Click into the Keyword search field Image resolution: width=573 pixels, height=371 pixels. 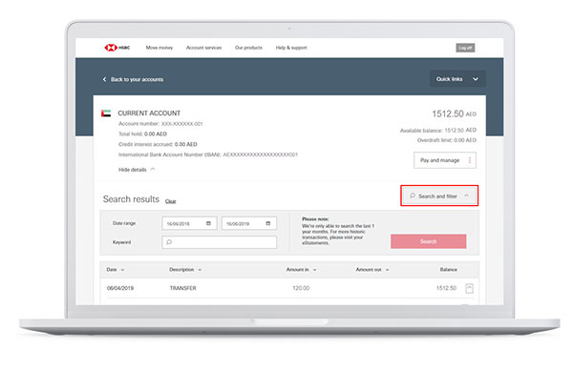220,242
